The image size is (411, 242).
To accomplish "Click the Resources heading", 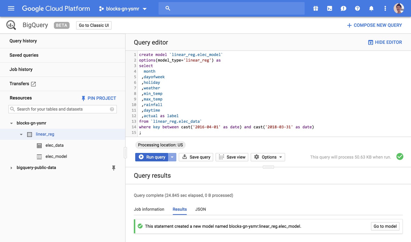I will (21, 98).
